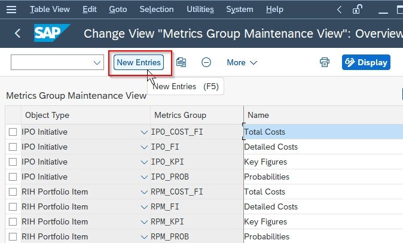Open the Utilities menu
This screenshot has width=403, height=243.
coord(200,10)
